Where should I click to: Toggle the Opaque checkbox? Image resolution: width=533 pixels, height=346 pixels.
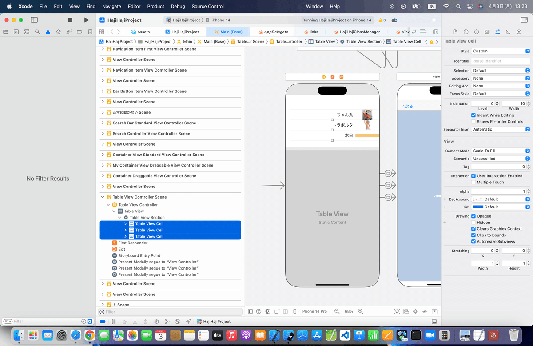coord(473,216)
